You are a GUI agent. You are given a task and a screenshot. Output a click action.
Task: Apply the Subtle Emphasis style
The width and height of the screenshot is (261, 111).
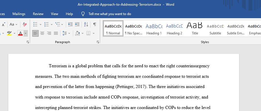point(235,28)
